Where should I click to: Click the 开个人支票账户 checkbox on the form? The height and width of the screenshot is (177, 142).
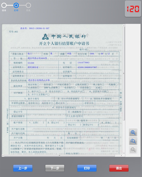pyautogui.click(x=49, y=95)
